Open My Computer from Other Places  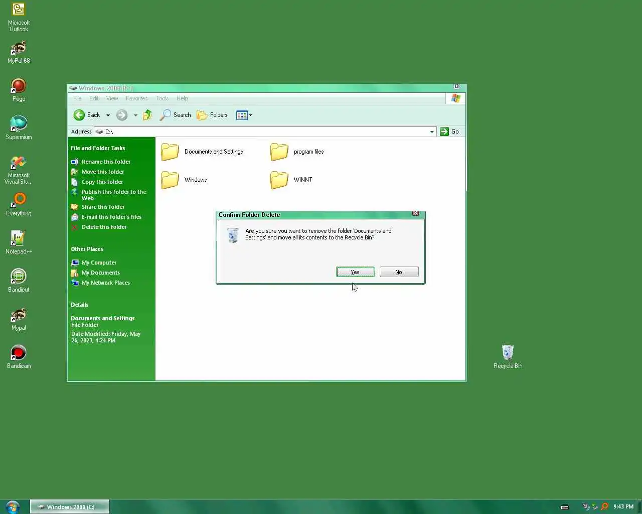[x=99, y=263]
